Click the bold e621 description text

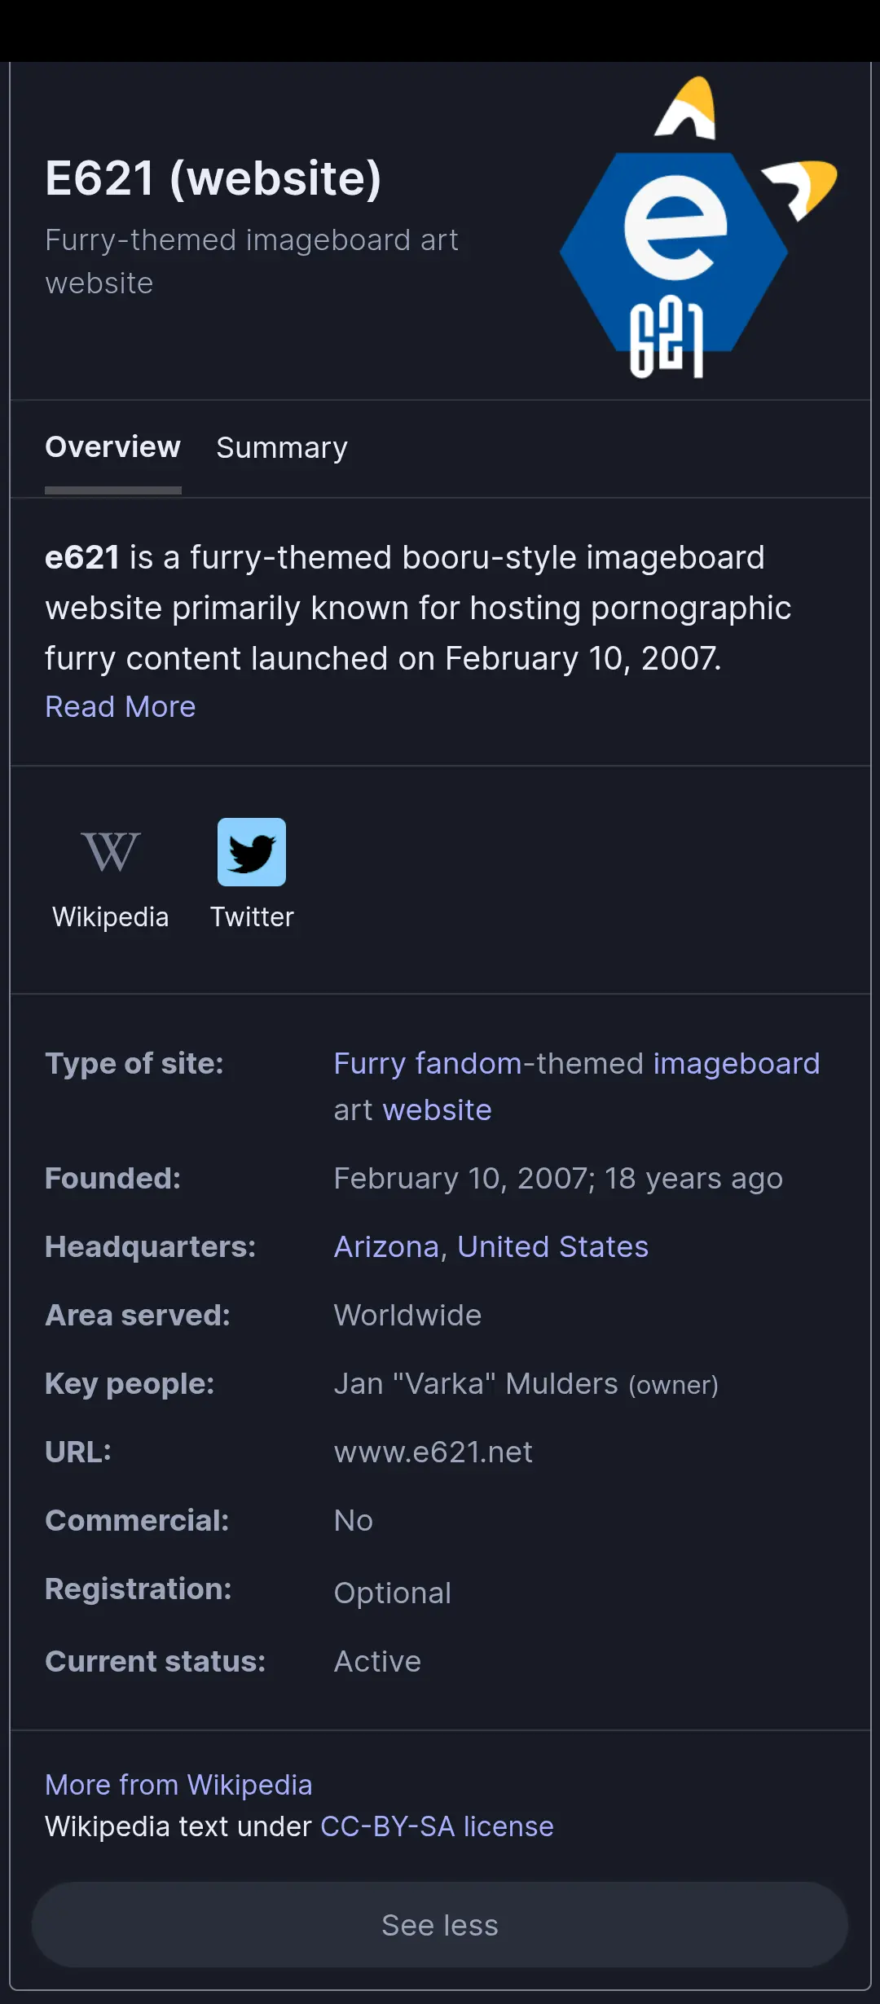(82, 558)
